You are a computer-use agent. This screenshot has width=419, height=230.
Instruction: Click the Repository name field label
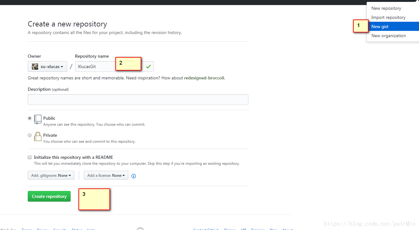pos(92,56)
